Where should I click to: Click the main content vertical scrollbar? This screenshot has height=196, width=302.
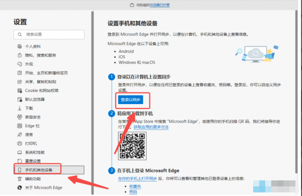point(296,92)
